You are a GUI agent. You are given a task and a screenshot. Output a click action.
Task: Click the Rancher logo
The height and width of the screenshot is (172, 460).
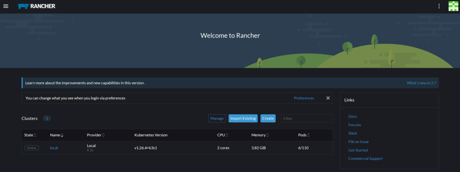pyautogui.click(x=37, y=6)
